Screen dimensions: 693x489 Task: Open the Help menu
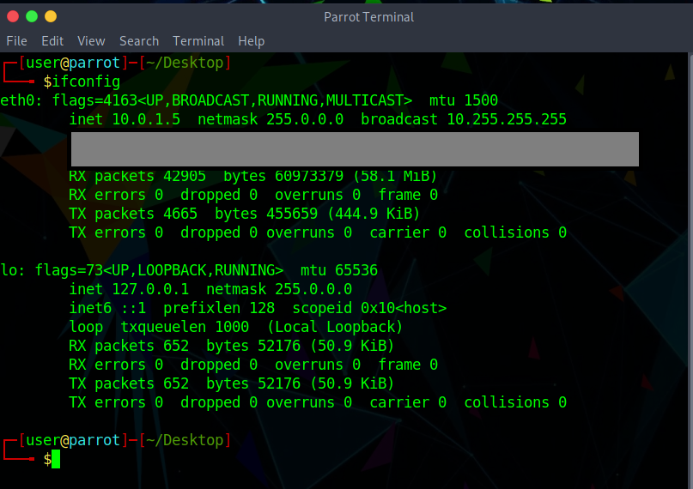coord(251,41)
